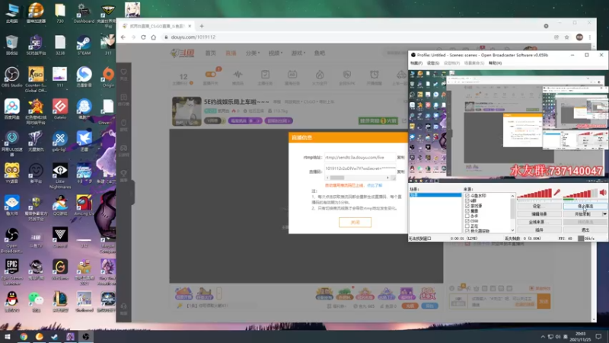The image size is (609, 343).
Task: Select the Epic Games Launcher desktop icon
Action: [x=11, y=272]
